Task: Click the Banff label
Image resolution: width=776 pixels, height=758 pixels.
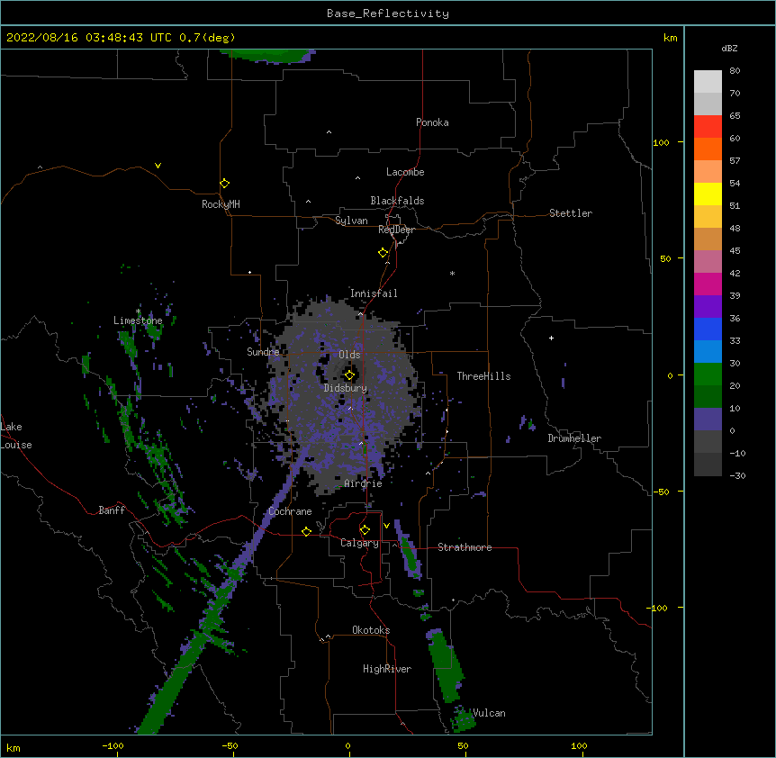Action: pos(112,510)
